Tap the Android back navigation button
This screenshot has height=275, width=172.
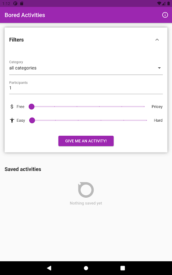49,268
